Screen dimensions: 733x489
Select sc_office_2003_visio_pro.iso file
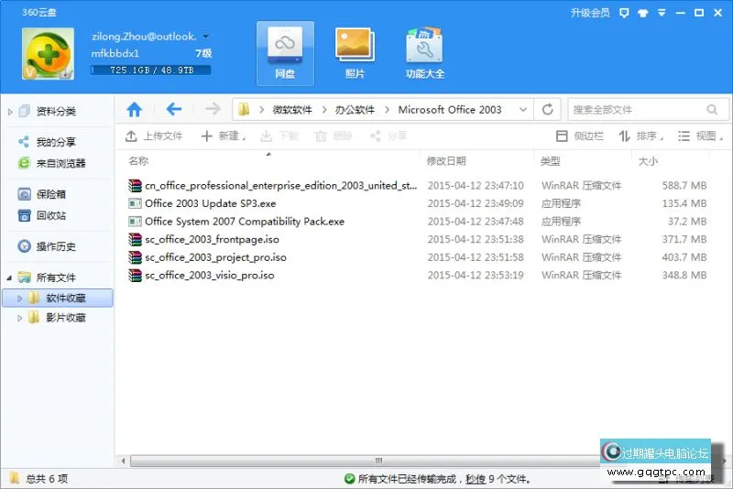pos(417,275)
